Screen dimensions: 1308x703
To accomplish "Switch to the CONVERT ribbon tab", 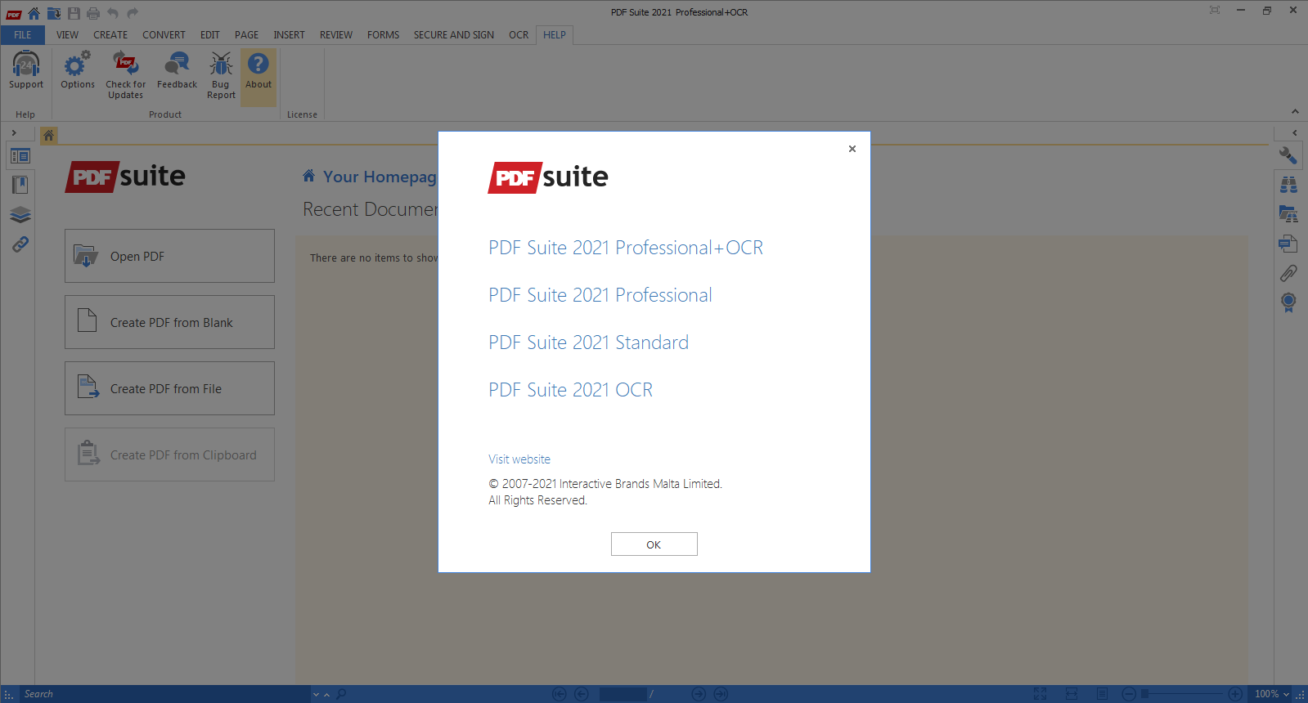I will [x=164, y=35].
